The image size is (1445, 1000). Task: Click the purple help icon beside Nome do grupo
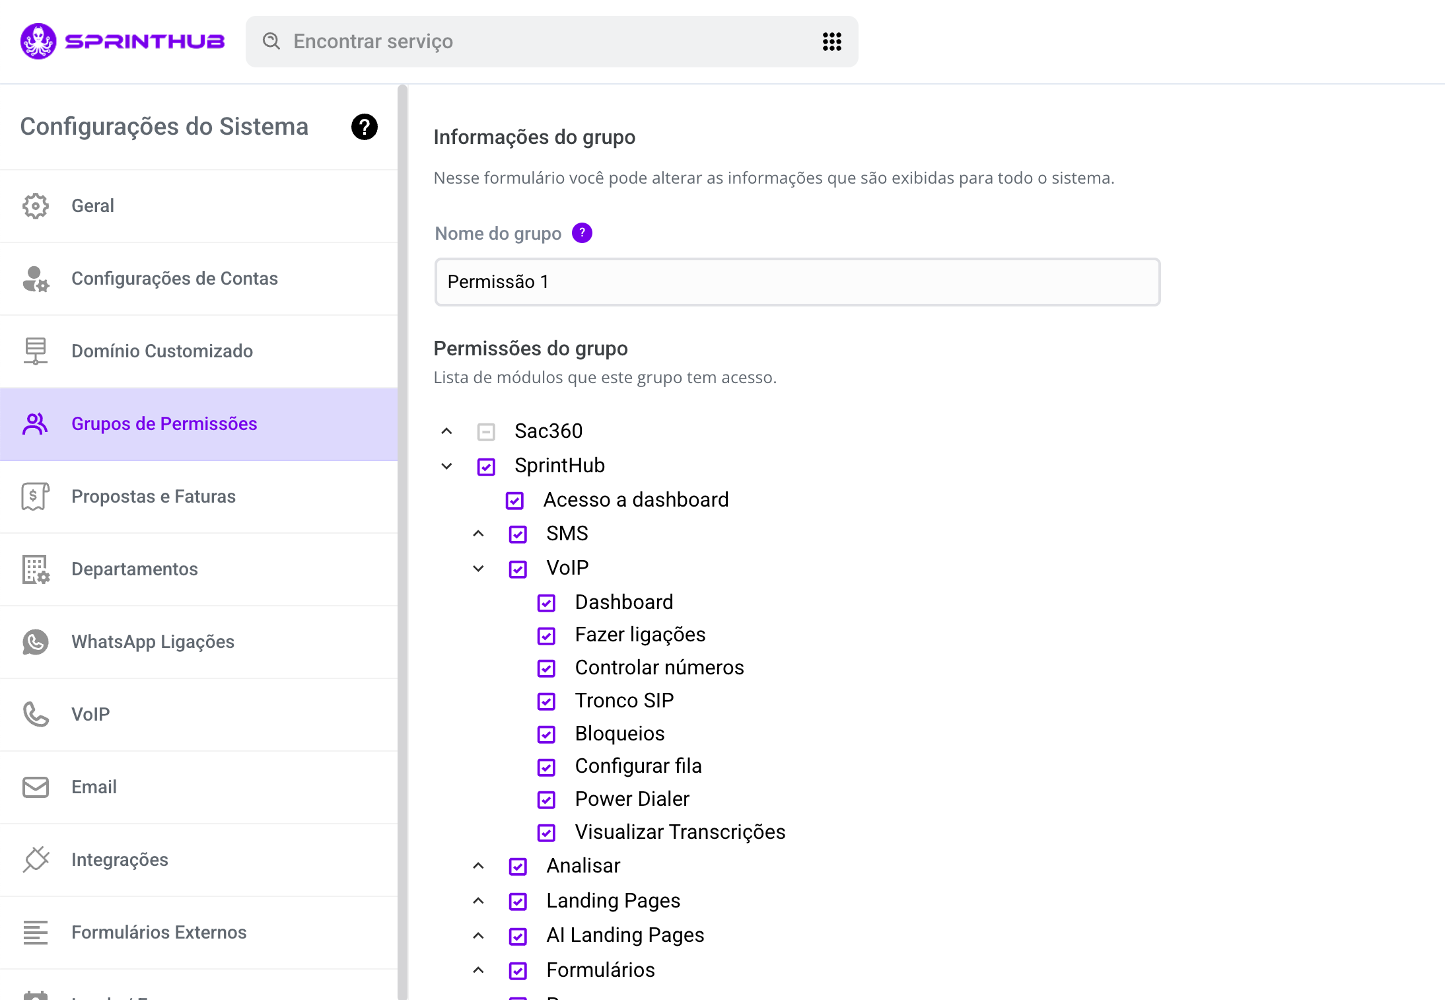[x=582, y=233]
